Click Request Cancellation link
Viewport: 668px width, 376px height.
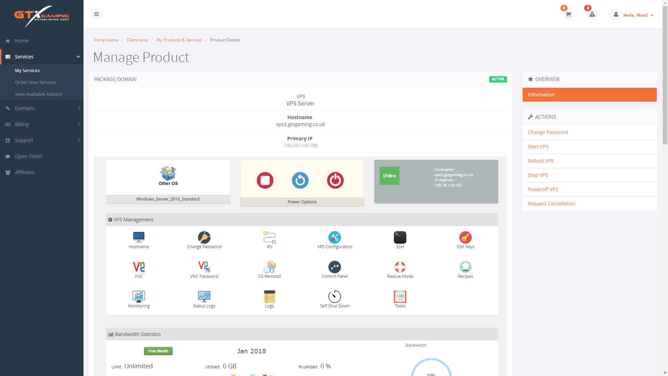(x=551, y=203)
